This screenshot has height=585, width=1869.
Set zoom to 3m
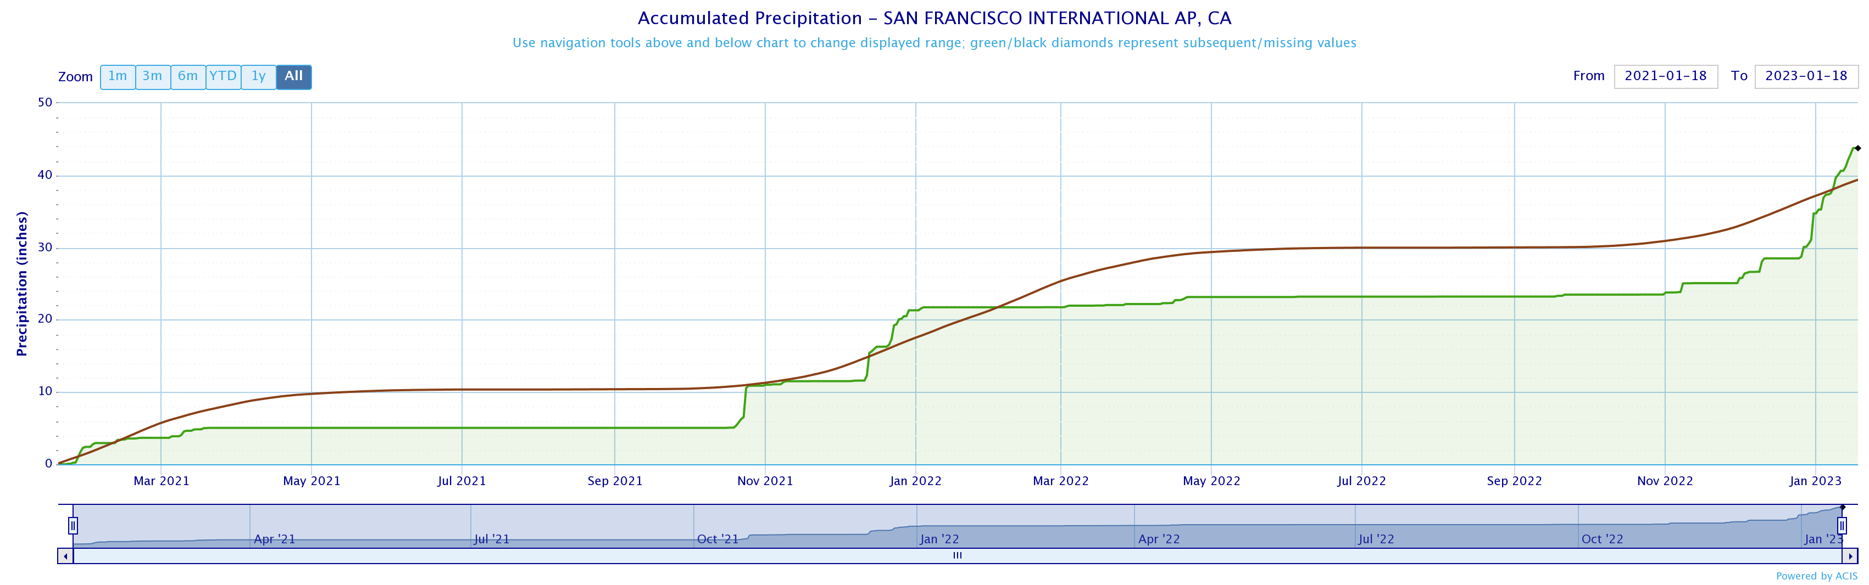(x=152, y=77)
